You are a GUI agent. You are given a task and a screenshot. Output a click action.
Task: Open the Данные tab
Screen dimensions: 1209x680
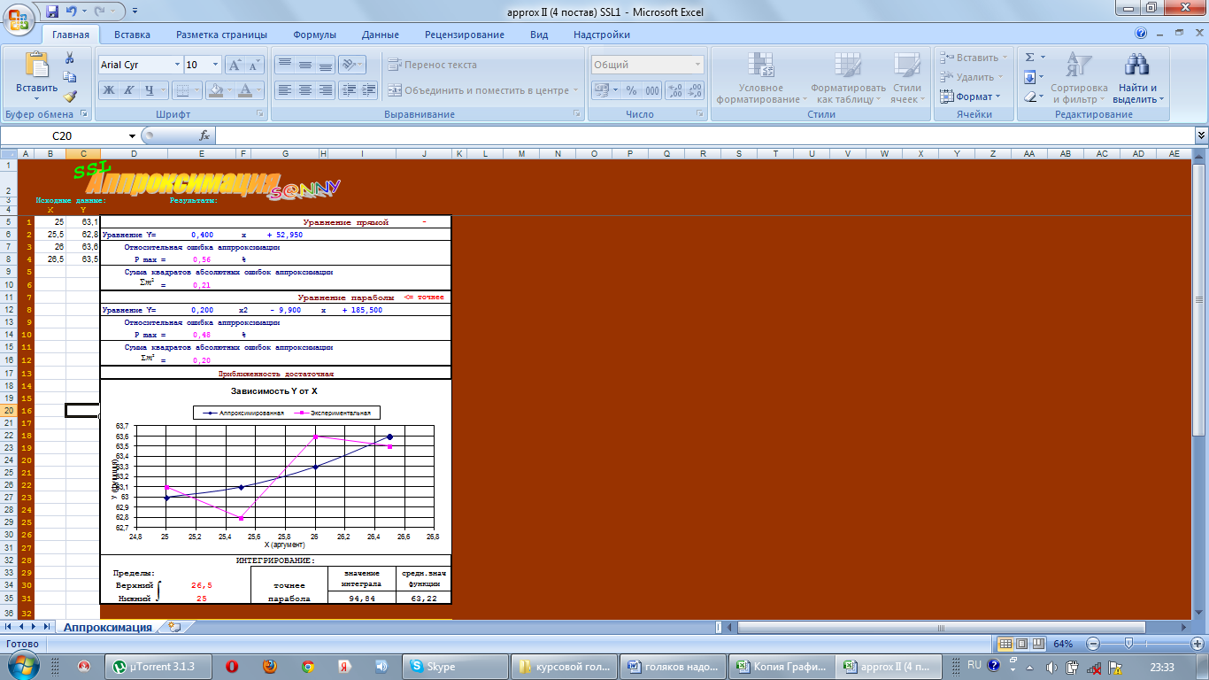(381, 35)
